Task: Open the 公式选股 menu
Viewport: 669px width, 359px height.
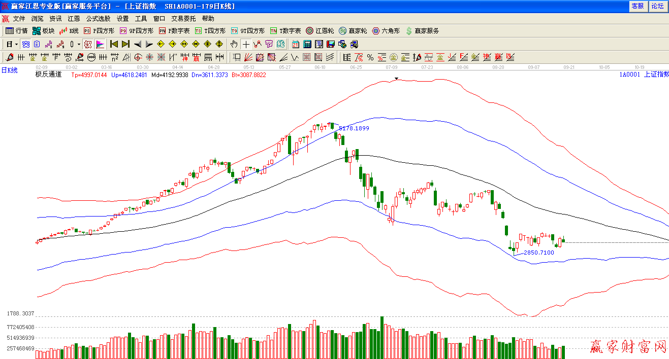Action: [x=98, y=18]
